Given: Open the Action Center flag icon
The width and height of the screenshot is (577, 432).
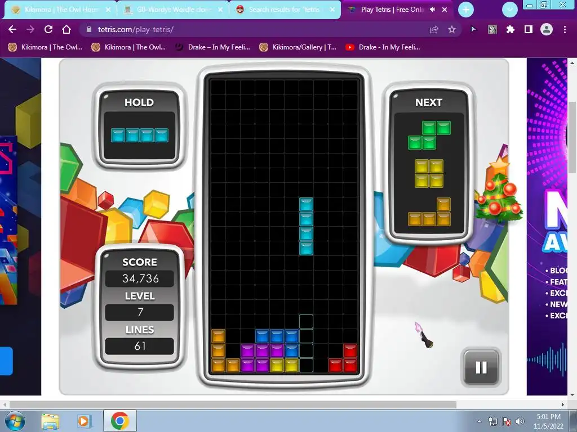Looking at the screenshot, I should [x=507, y=421].
